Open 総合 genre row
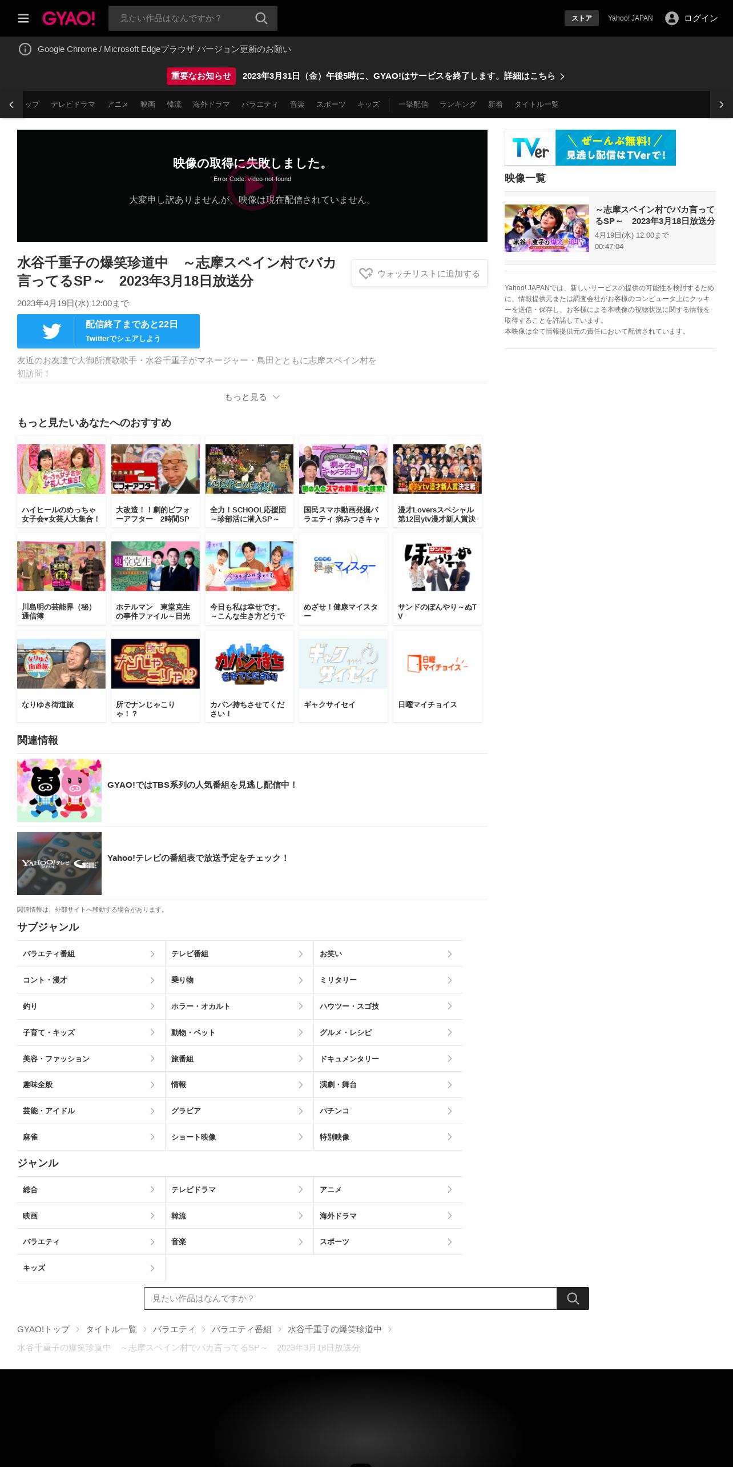The width and height of the screenshot is (733, 1467). click(x=91, y=1190)
